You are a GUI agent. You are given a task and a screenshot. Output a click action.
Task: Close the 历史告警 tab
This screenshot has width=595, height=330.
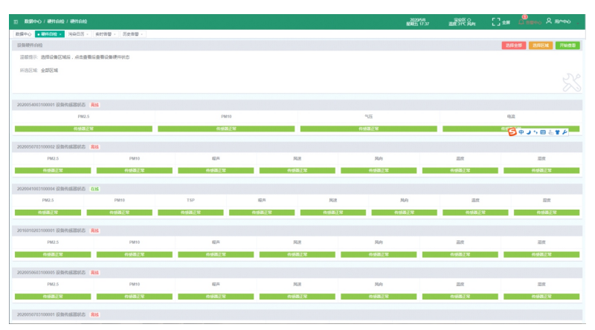141,34
